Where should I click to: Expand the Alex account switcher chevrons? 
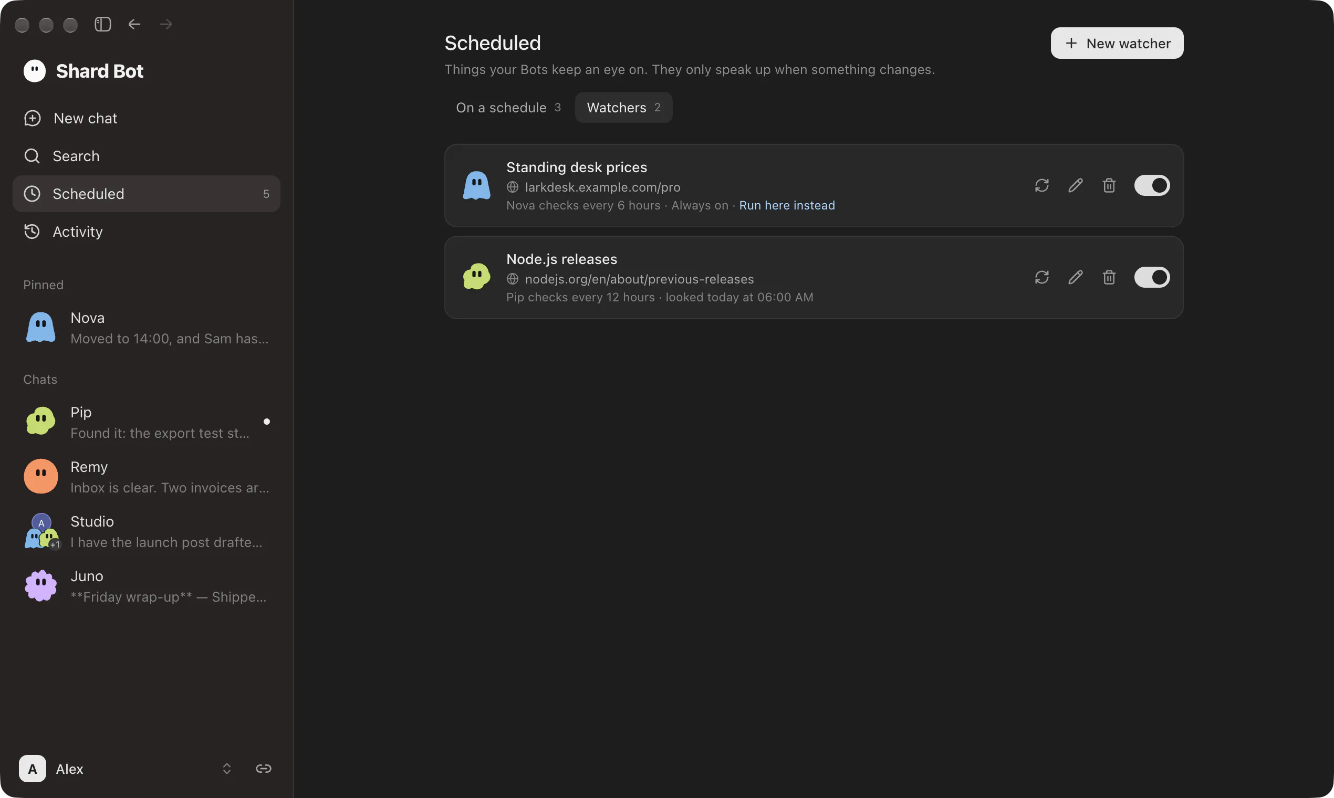tap(227, 769)
